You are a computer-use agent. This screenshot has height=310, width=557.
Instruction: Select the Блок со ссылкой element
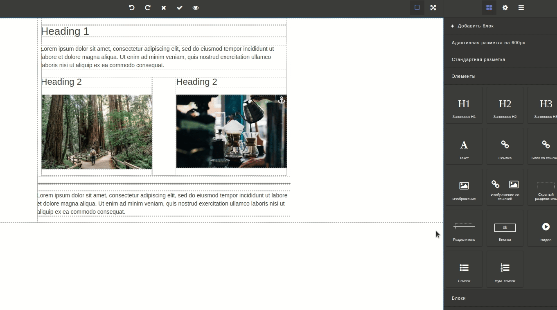pyautogui.click(x=543, y=146)
